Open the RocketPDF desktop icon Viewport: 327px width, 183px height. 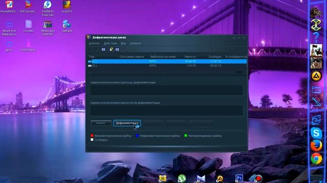tap(8, 7)
